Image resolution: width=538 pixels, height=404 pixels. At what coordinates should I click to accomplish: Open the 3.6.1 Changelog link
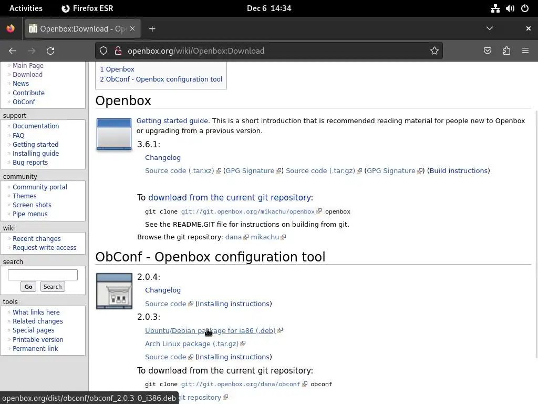(x=163, y=157)
